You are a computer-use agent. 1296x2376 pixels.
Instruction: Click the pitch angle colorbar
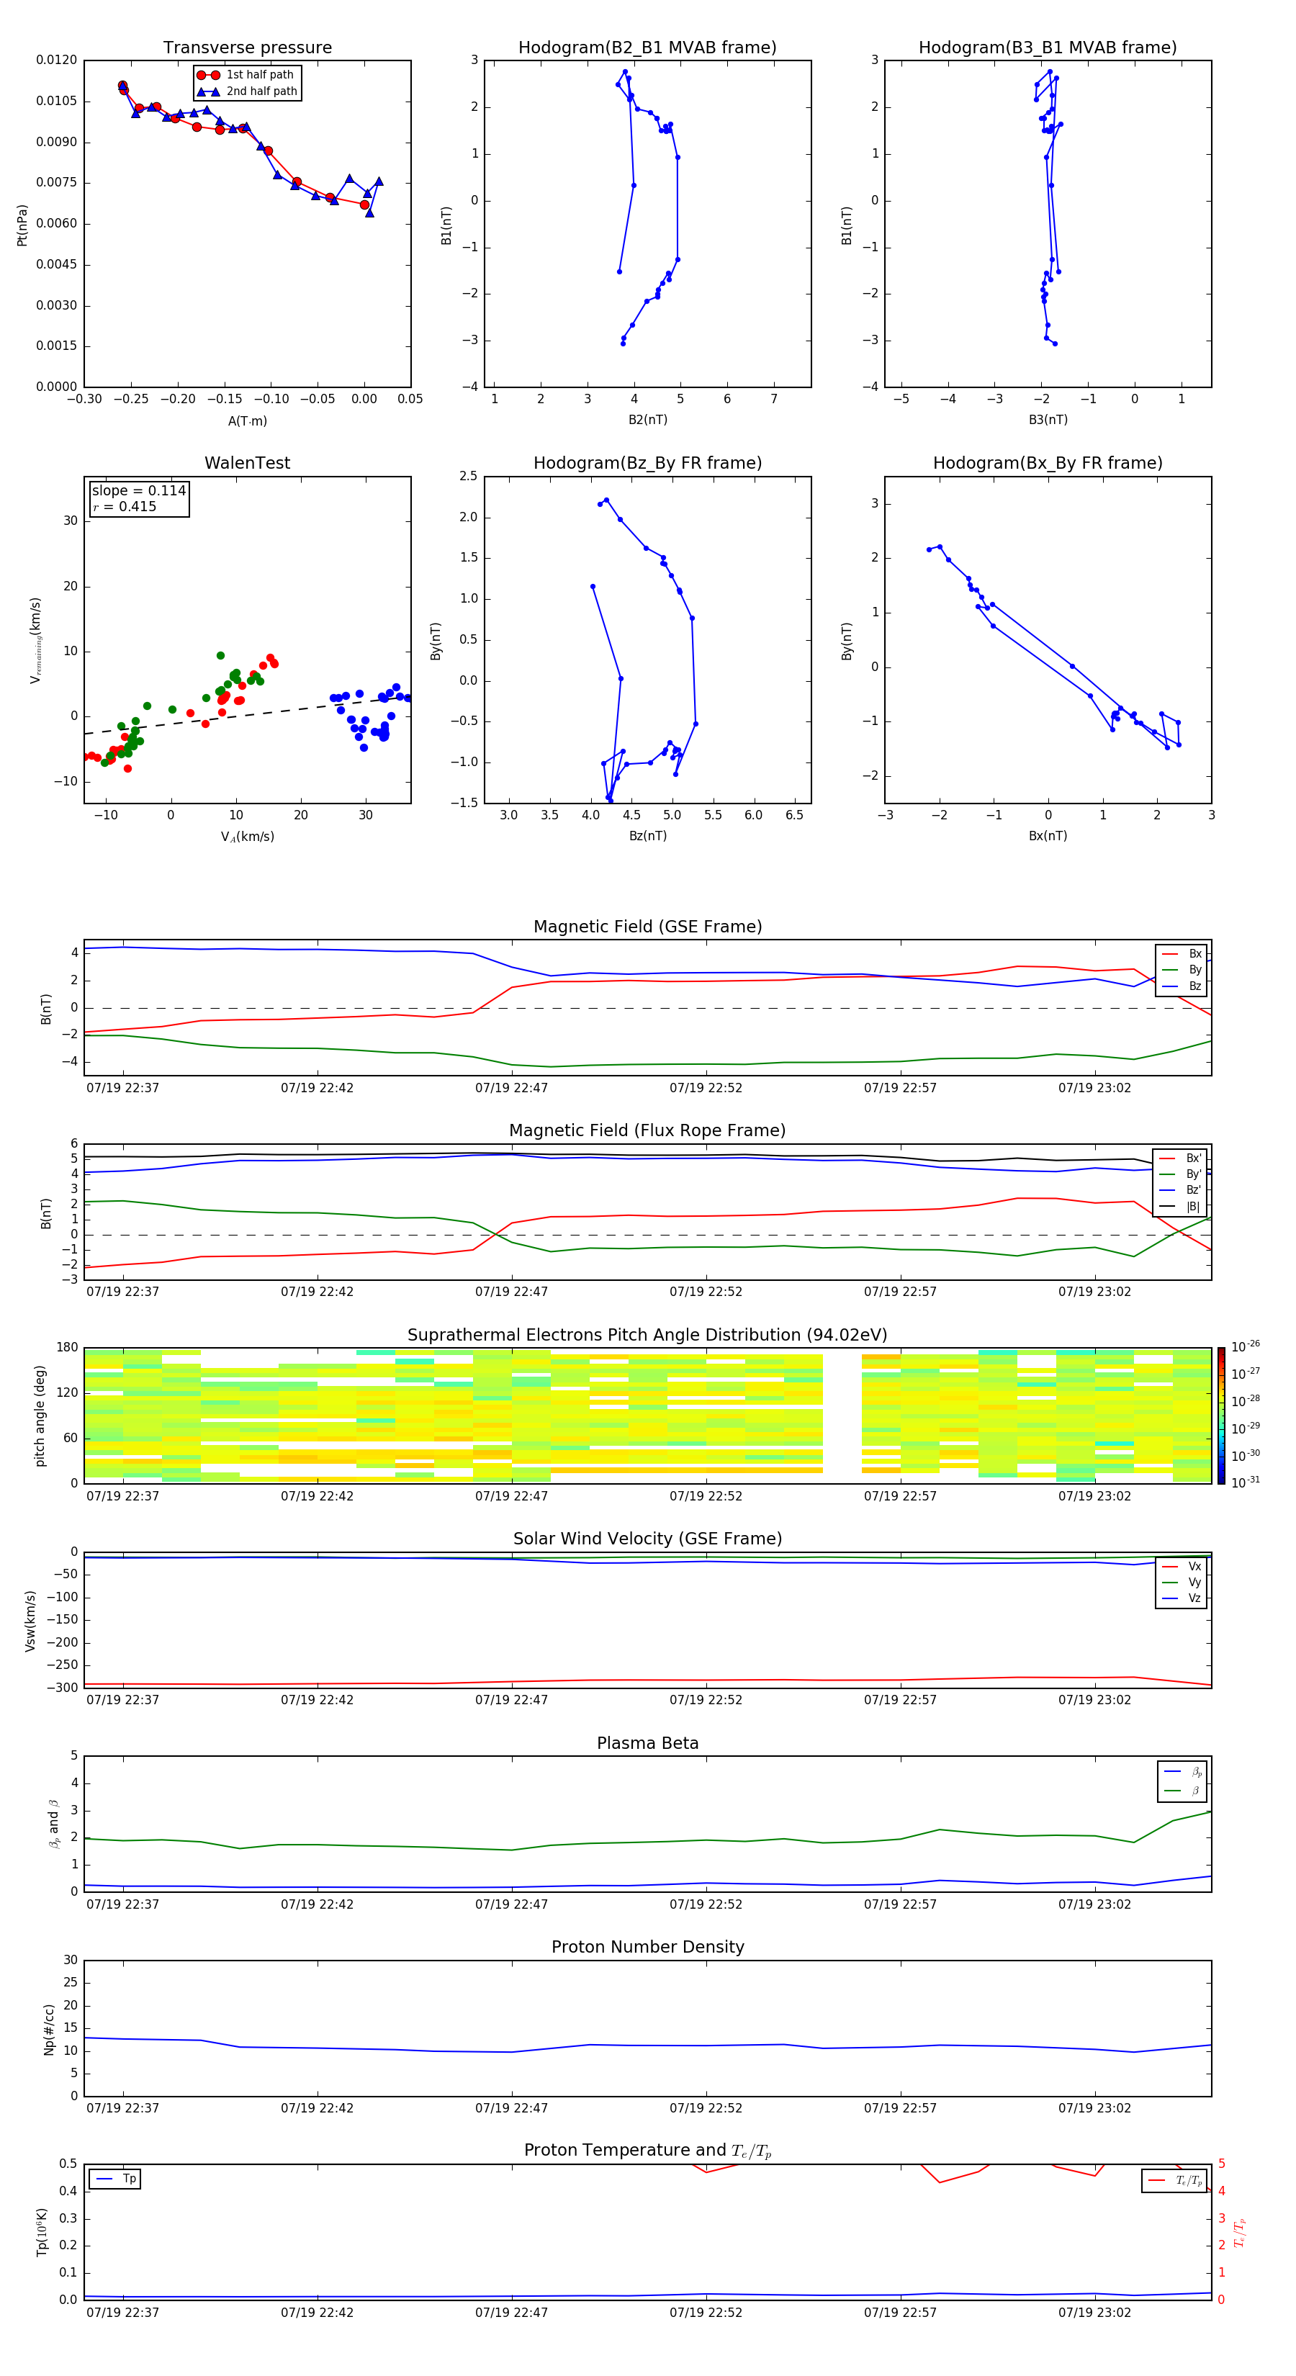click(x=1221, y=1416)
